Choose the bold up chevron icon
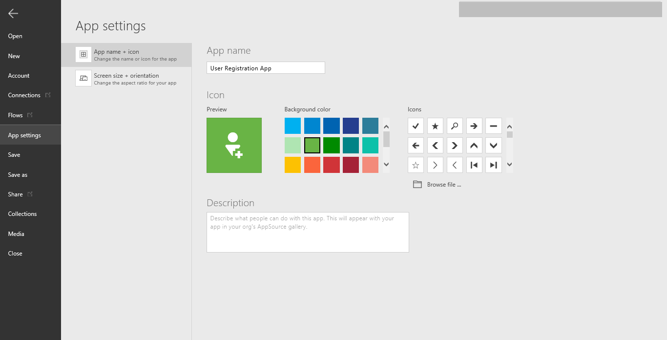 click(474, 146)
